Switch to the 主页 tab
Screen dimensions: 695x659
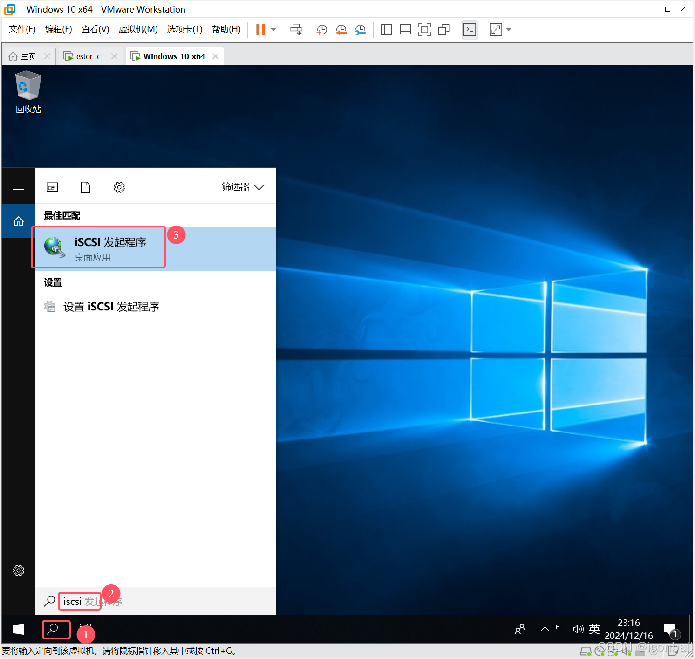click(x=28, y=56)
